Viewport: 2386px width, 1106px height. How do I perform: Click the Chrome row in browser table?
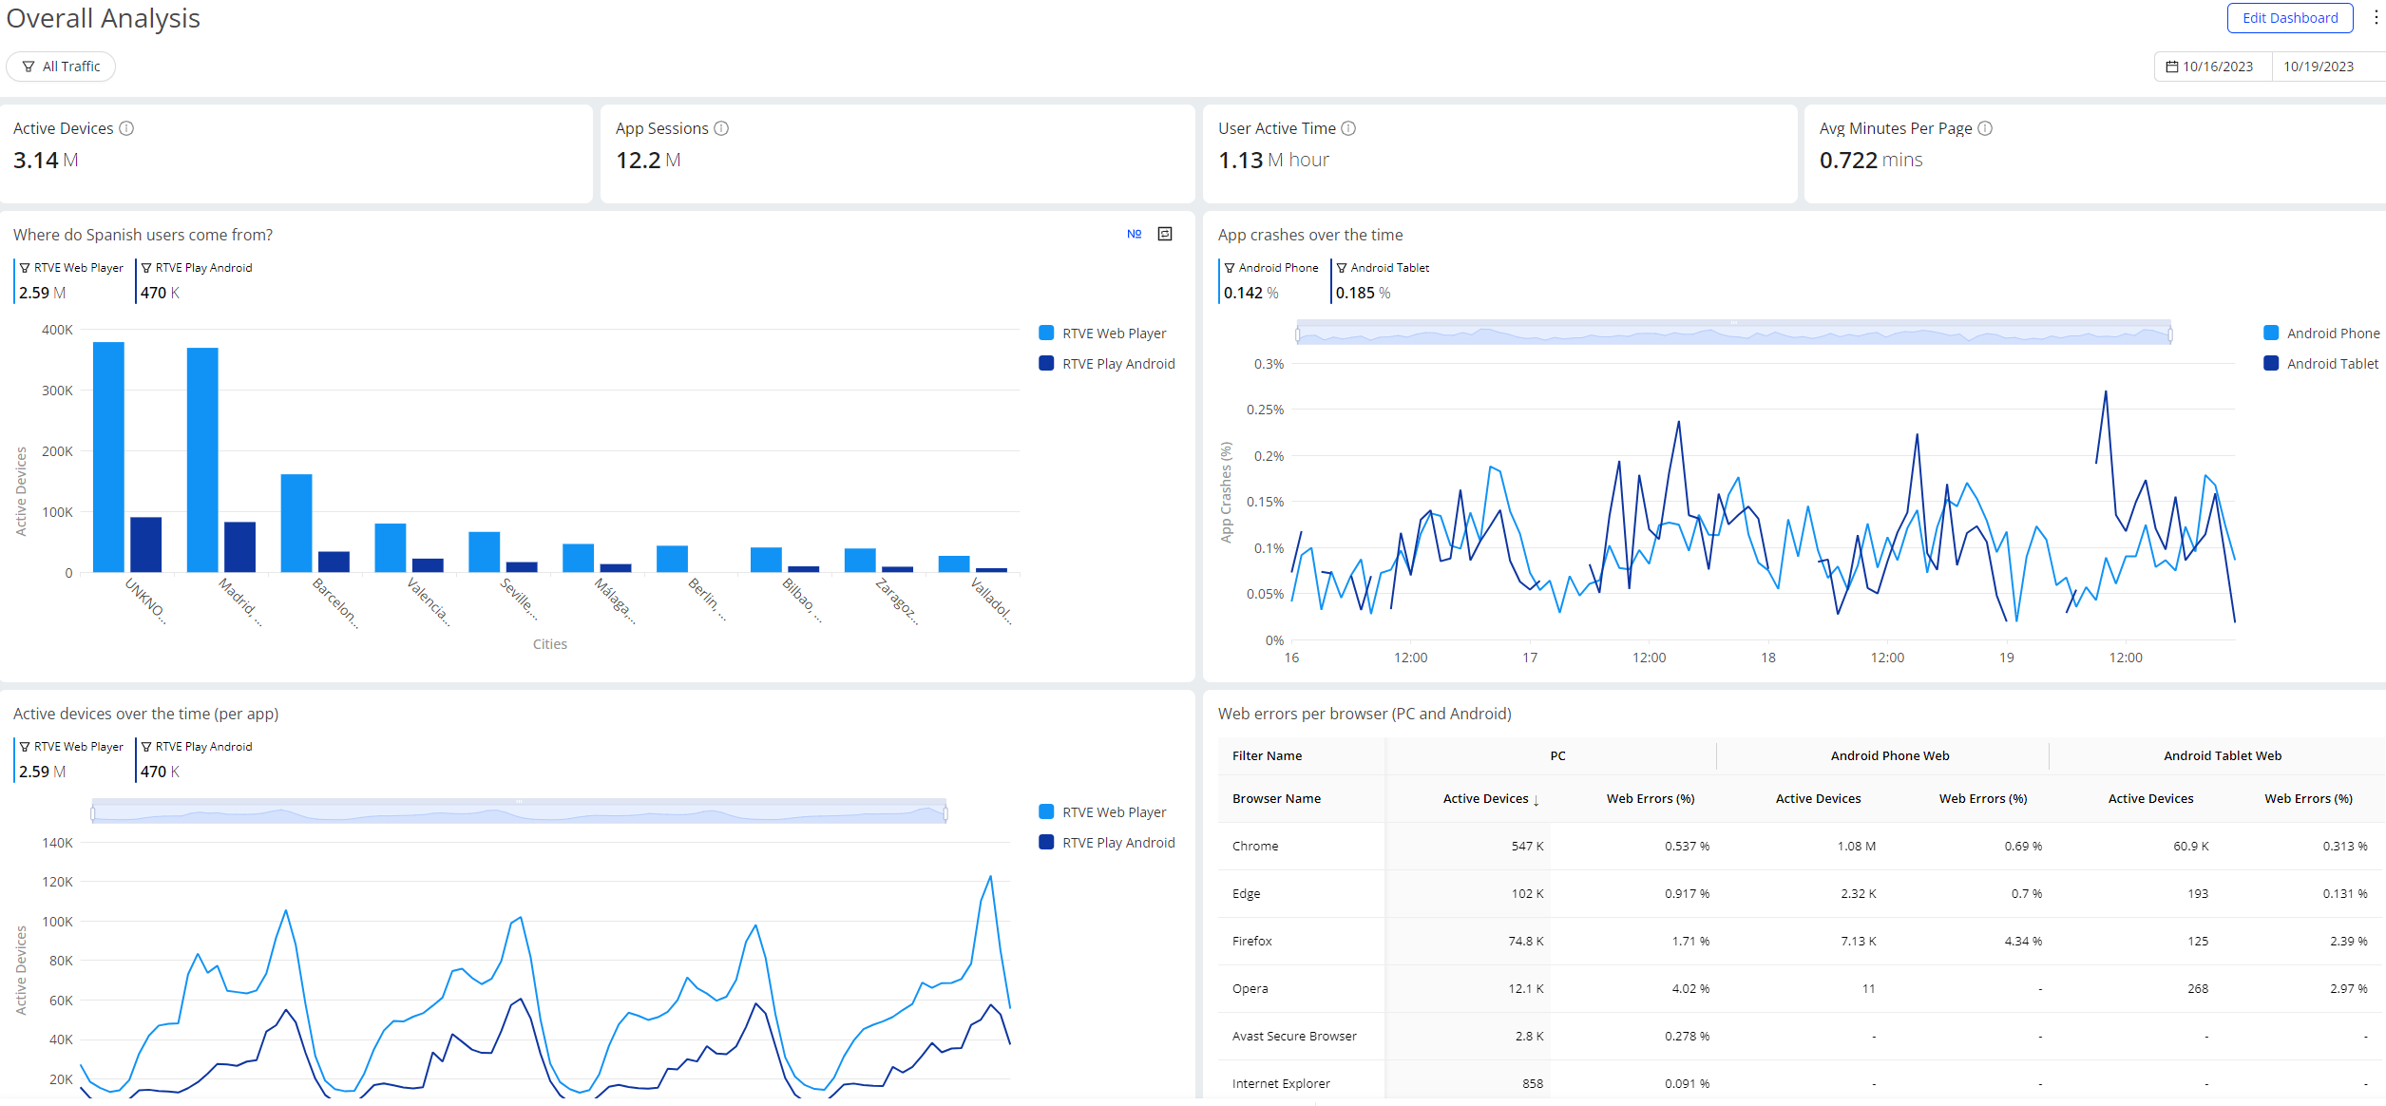pos(1255,847)
